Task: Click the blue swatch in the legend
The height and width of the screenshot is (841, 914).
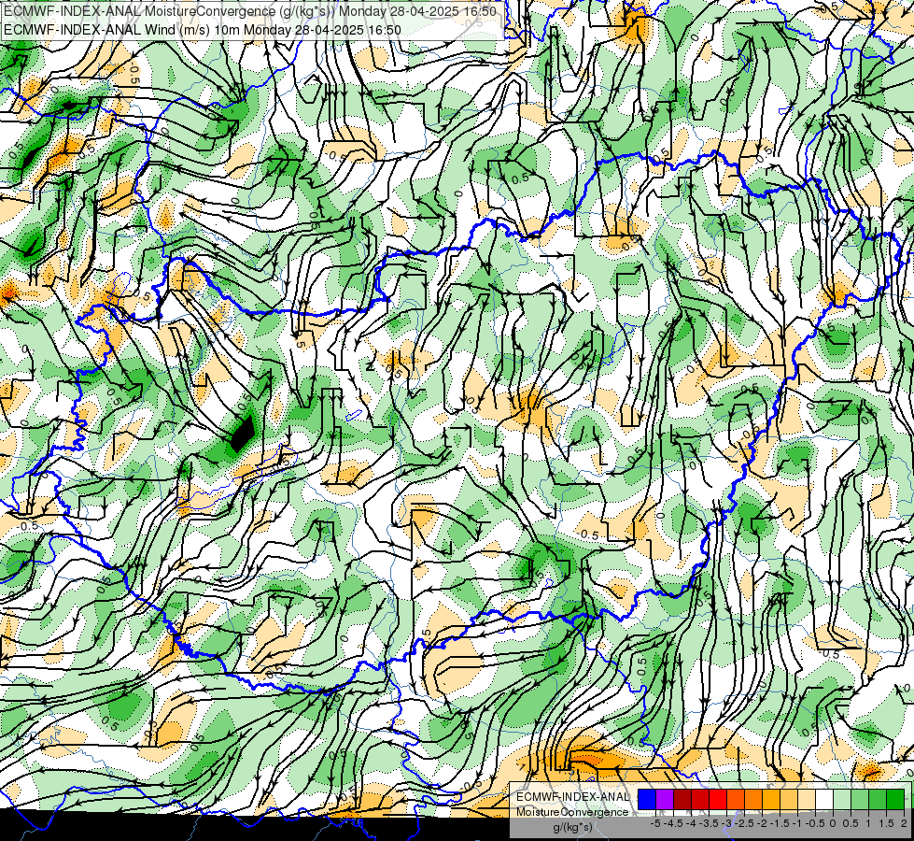Action: [647, 800]
